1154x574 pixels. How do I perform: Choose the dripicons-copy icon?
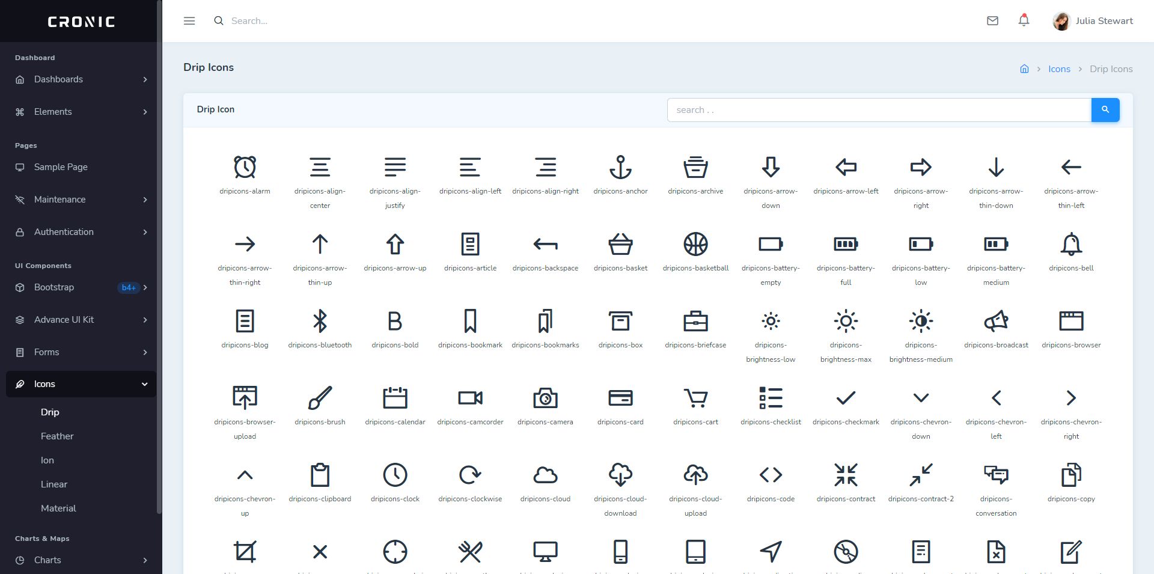point(1071,475)
